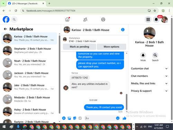Open the account profile picture menu

[x=164, y=19]
